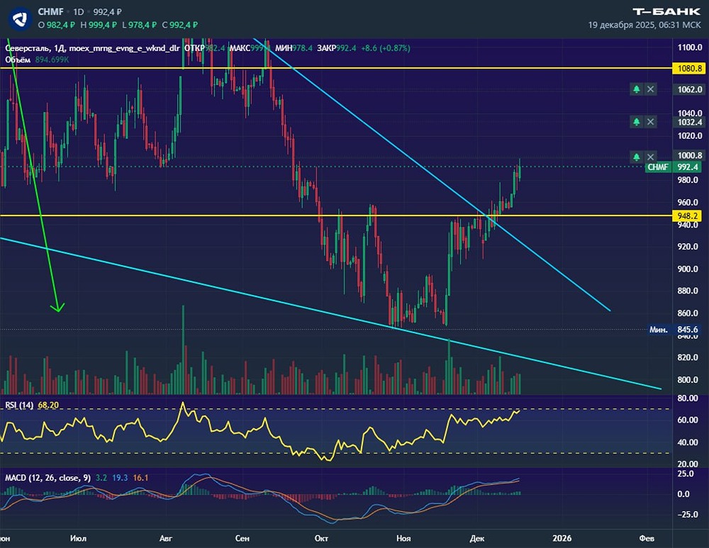Viewport: 709px width, 548px height.
Task: Click the Объём volume indicator label
Action: click(x=18, y=60)
